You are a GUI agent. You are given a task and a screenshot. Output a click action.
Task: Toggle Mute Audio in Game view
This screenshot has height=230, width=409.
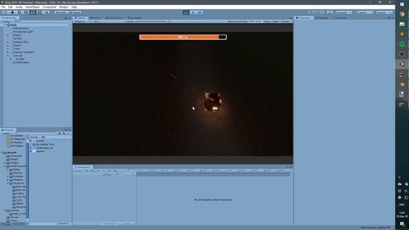coord(256,21)
